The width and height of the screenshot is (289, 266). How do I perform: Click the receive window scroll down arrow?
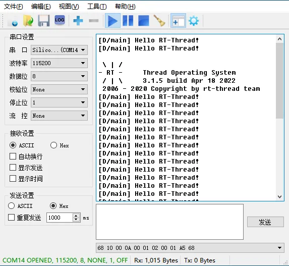pyautogui.click(x=279, y=197)
